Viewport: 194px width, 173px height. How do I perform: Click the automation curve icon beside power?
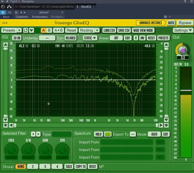click(x=9, y=12)
